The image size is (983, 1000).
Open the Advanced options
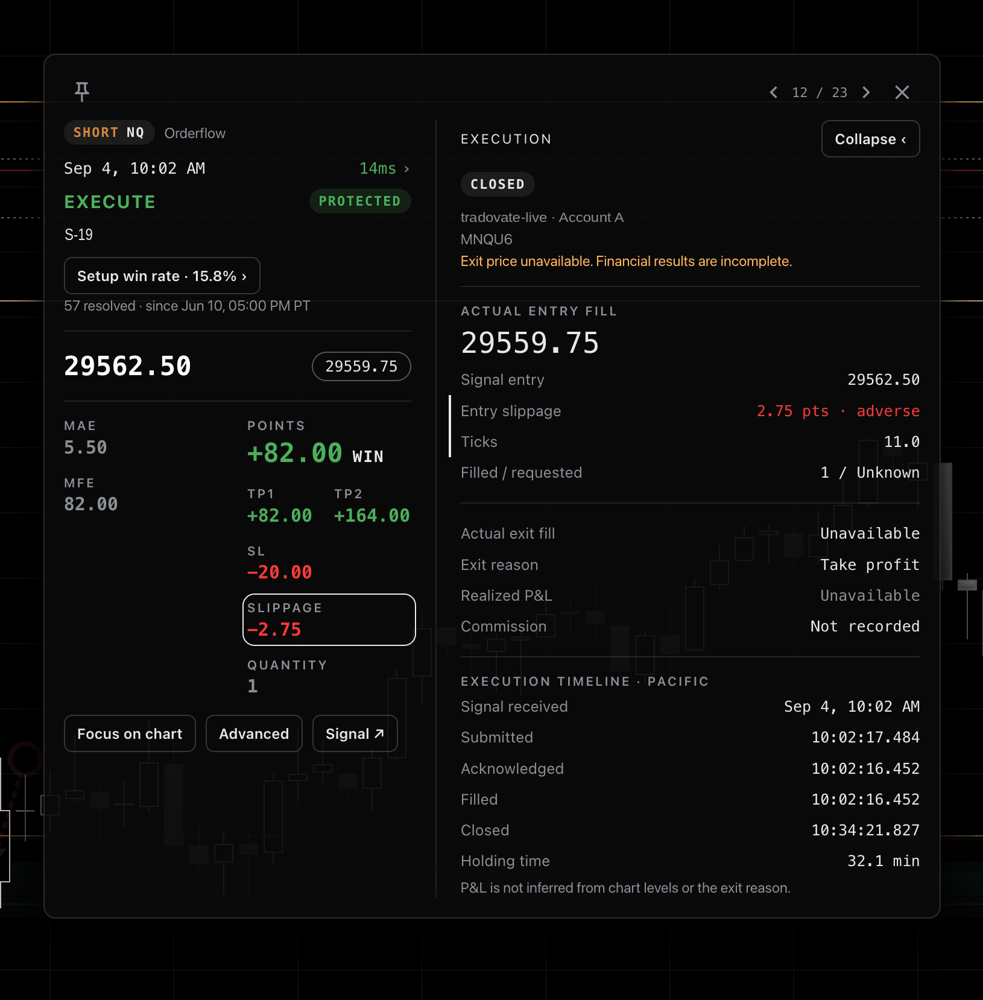click(254, 733)
